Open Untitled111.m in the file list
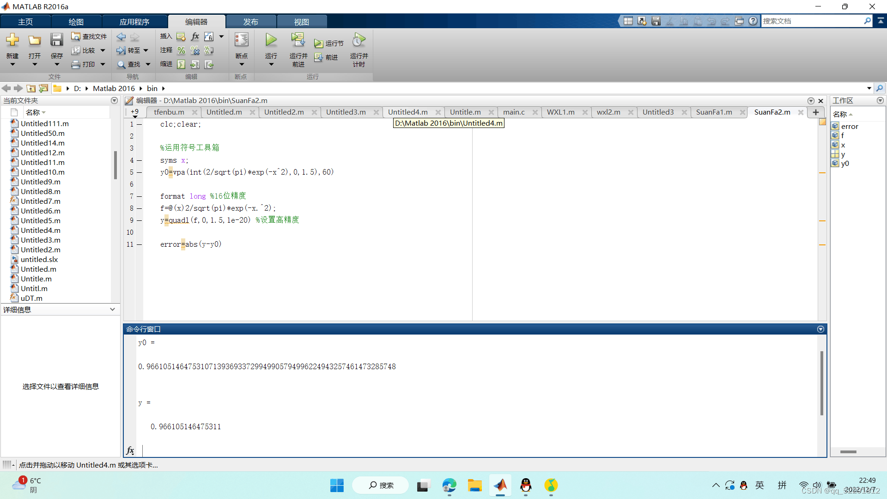Viewport: 887px width, 499px height. (44, 123)
